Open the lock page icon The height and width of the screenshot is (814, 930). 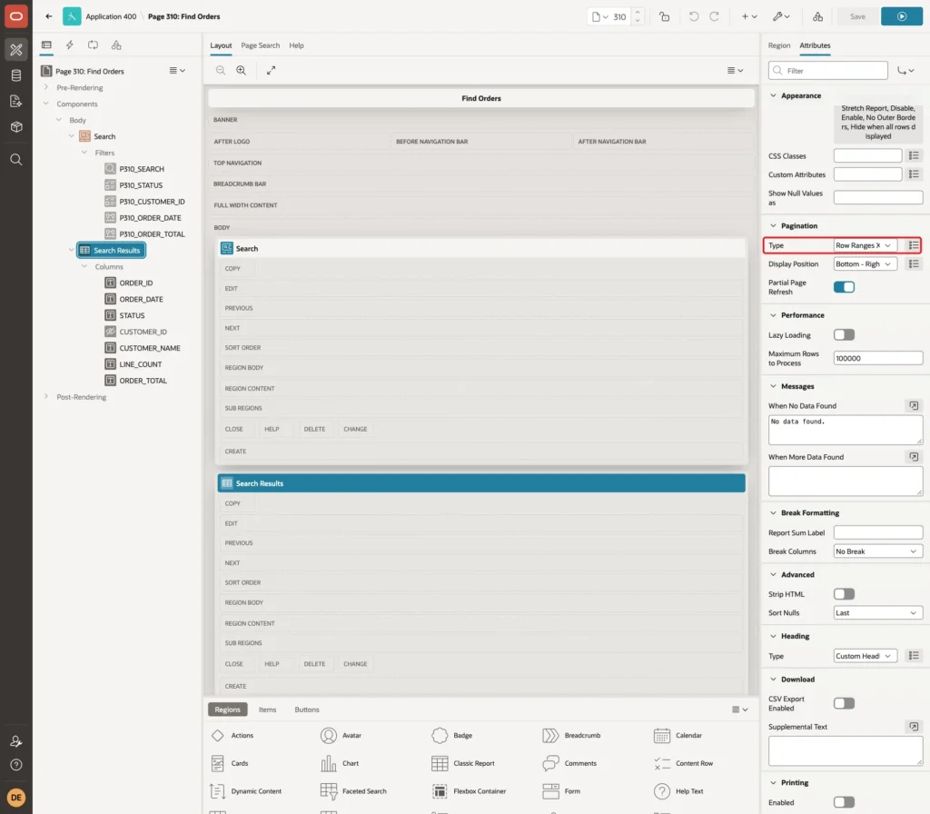(664, 16)
